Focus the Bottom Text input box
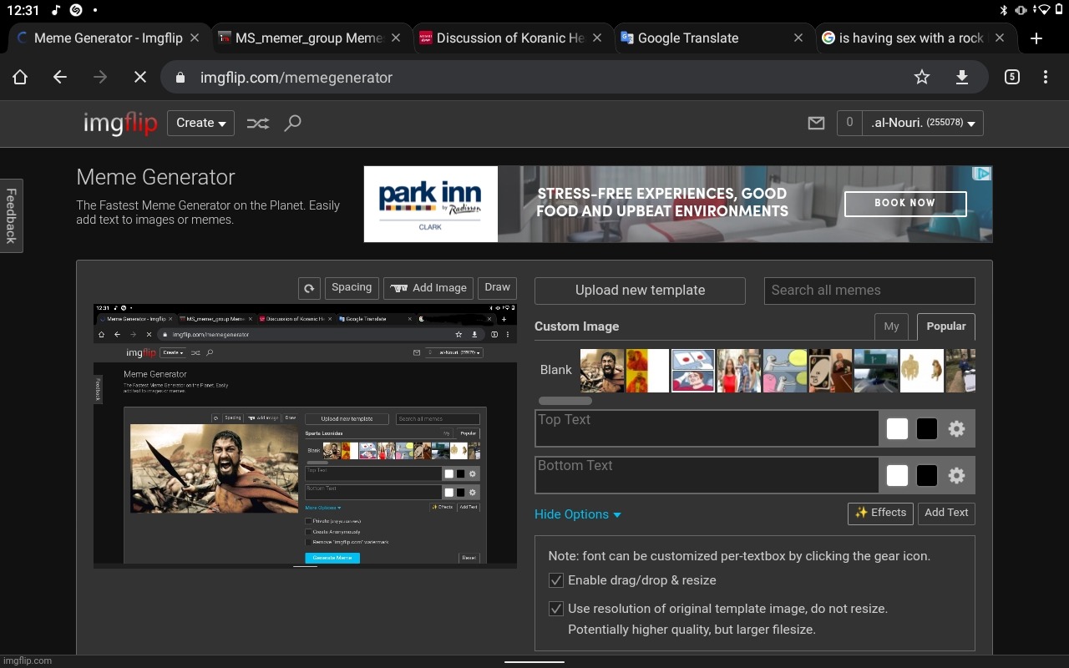 [707, 475]
